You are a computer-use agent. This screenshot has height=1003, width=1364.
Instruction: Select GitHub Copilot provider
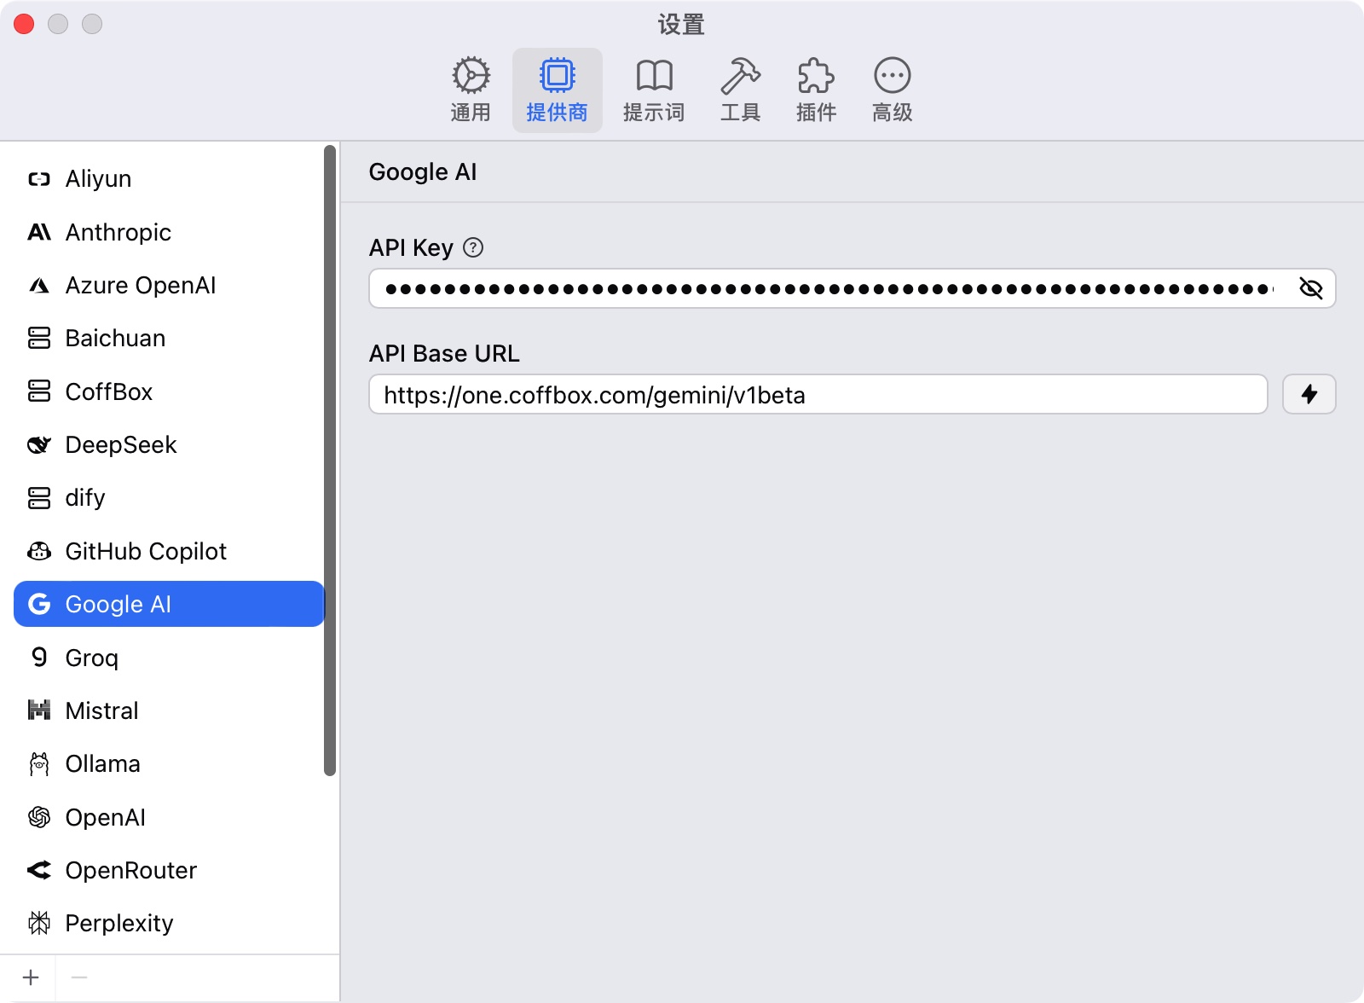(x=169, y=551)
